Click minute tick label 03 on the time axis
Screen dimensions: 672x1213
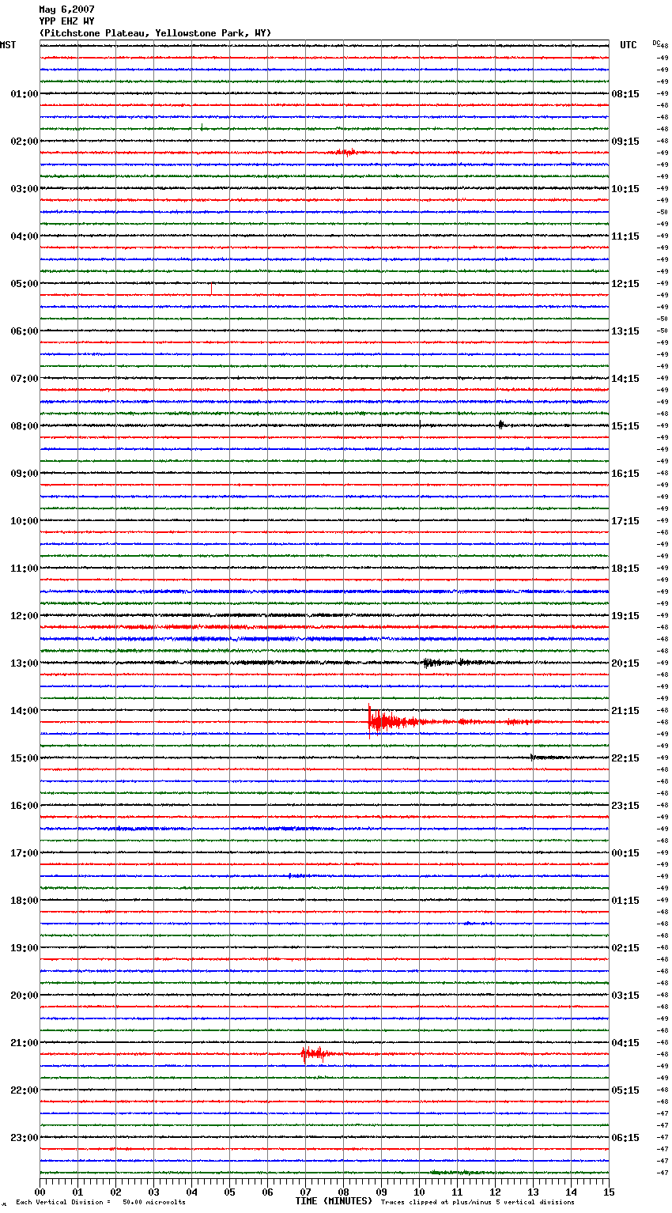(x=153, y=1192)
